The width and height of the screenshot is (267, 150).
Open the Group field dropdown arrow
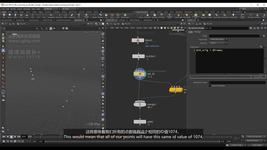[x=261, y=36]
